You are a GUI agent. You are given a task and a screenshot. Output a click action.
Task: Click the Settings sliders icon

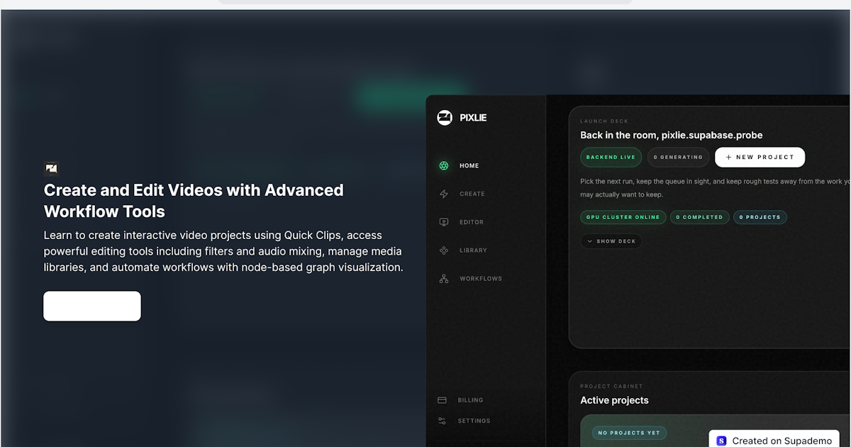click(443, 421)
